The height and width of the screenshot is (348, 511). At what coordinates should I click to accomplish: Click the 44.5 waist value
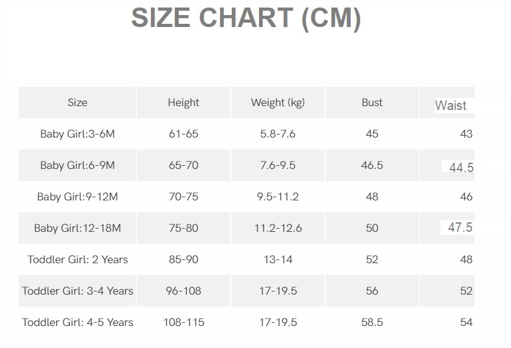(461, 167)
